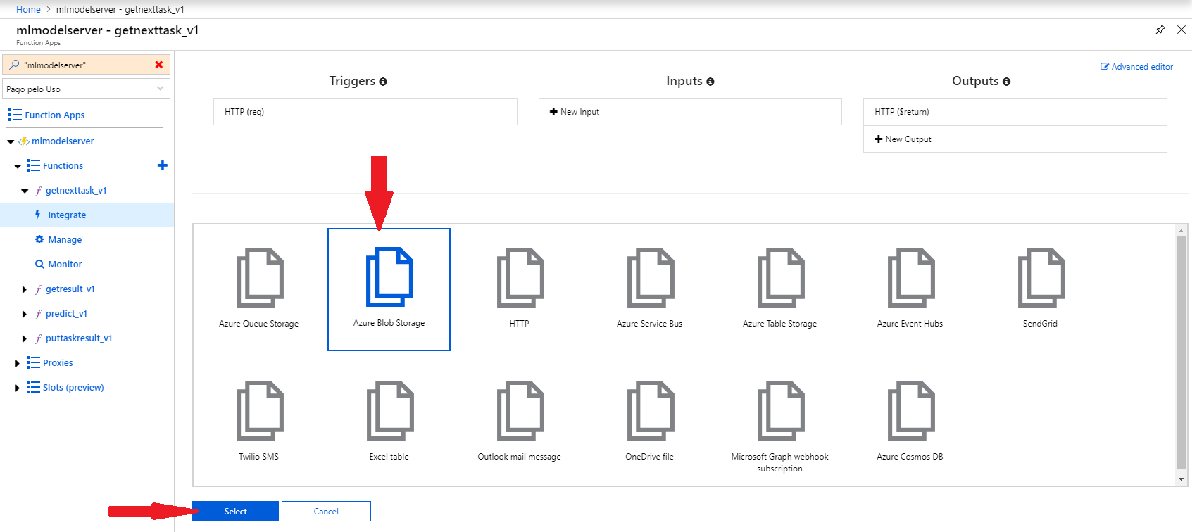The width and height of the screenshot is (1197, 532).
Task: Select Microsoft Graph webhook subscription icon
Action: pyautogui.click(x=781, y=411)
